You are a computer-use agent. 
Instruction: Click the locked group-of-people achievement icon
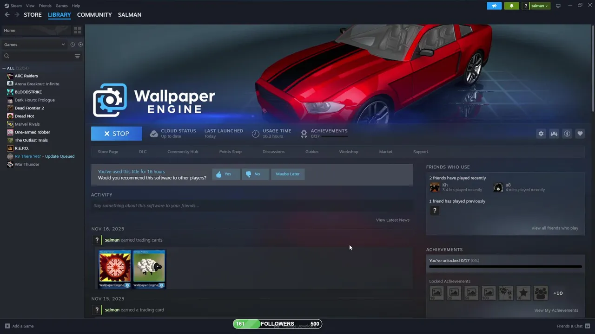[x=541, y=293]
